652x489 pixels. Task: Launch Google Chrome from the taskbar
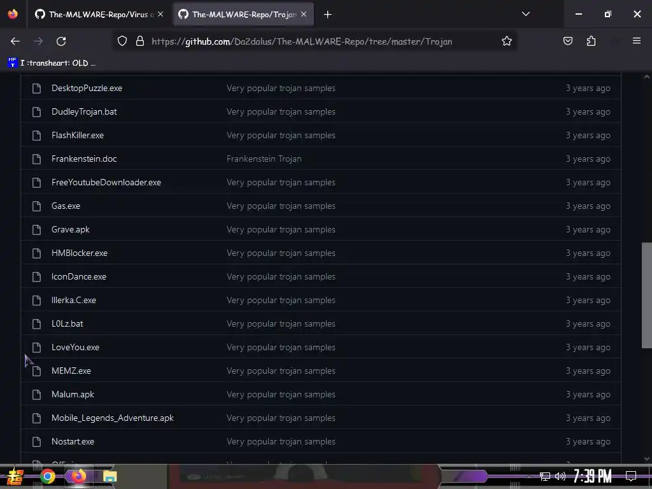click(47, 476)
